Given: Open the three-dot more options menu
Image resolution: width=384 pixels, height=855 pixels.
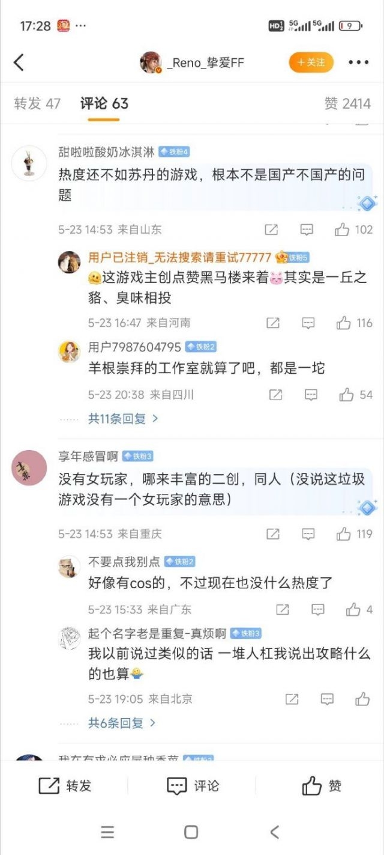Looking at the screenshot, I should 359,62.
